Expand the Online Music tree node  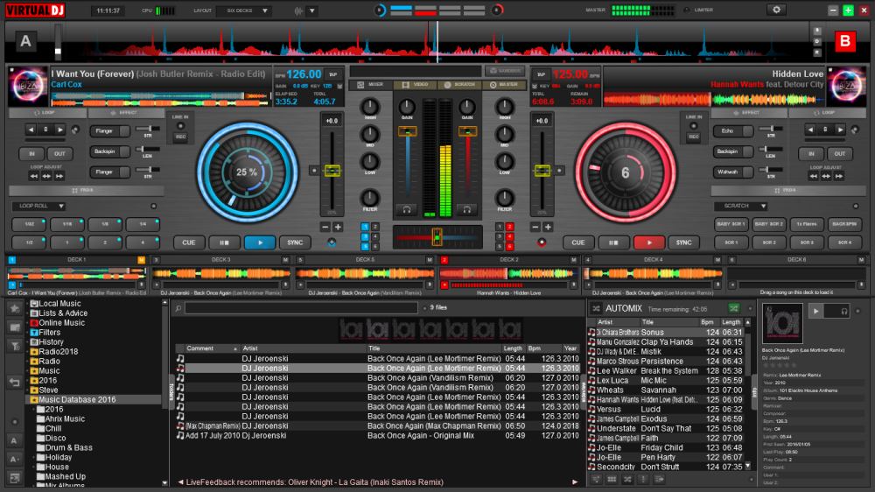click(x=27, y=323)
